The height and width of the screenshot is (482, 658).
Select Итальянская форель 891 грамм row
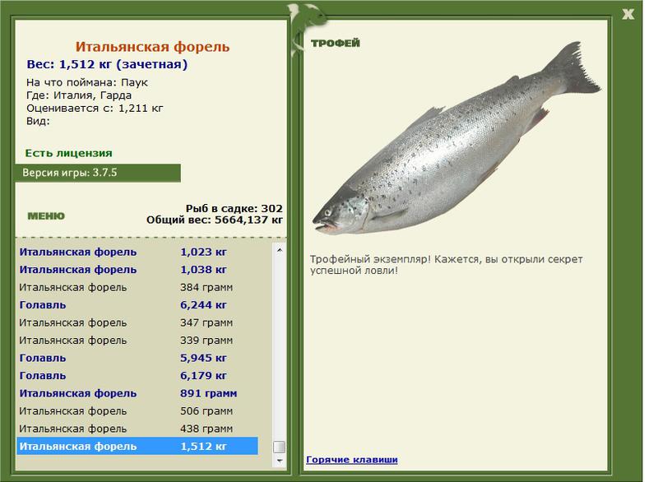[x=137, y=393]
